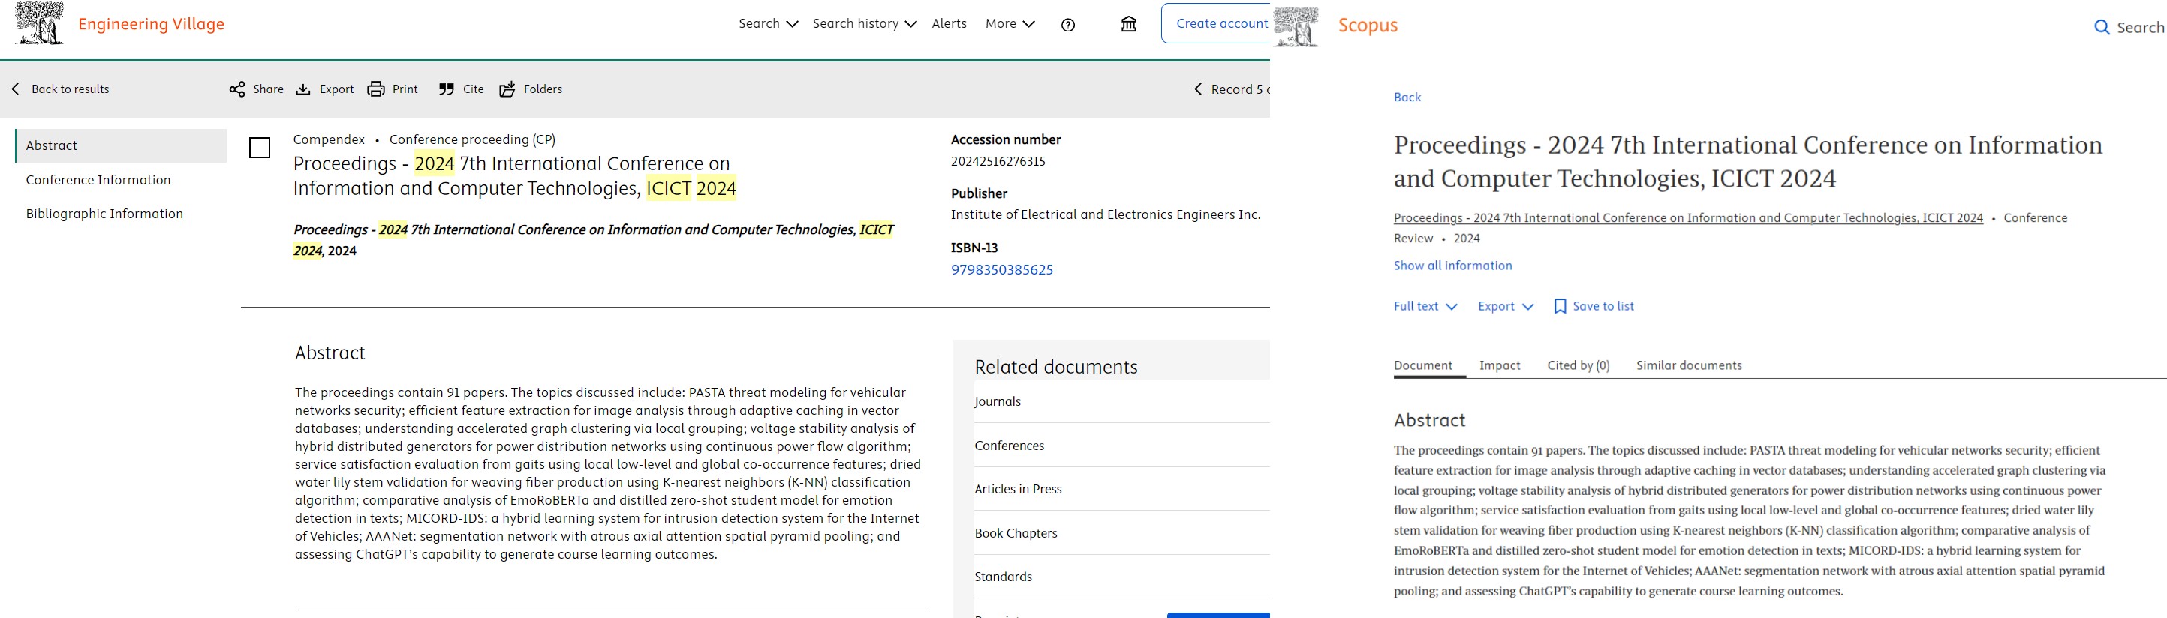Print the record using Print icon
This screenshot has height=618, width=2167.
point(376,89)
